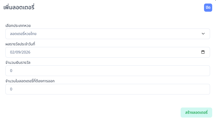This screenshot has height=120, width=216.
Task: Click the จำนวนในลอตเตอรี่ที่ต้องการออก label
Action: coord(30,81)
